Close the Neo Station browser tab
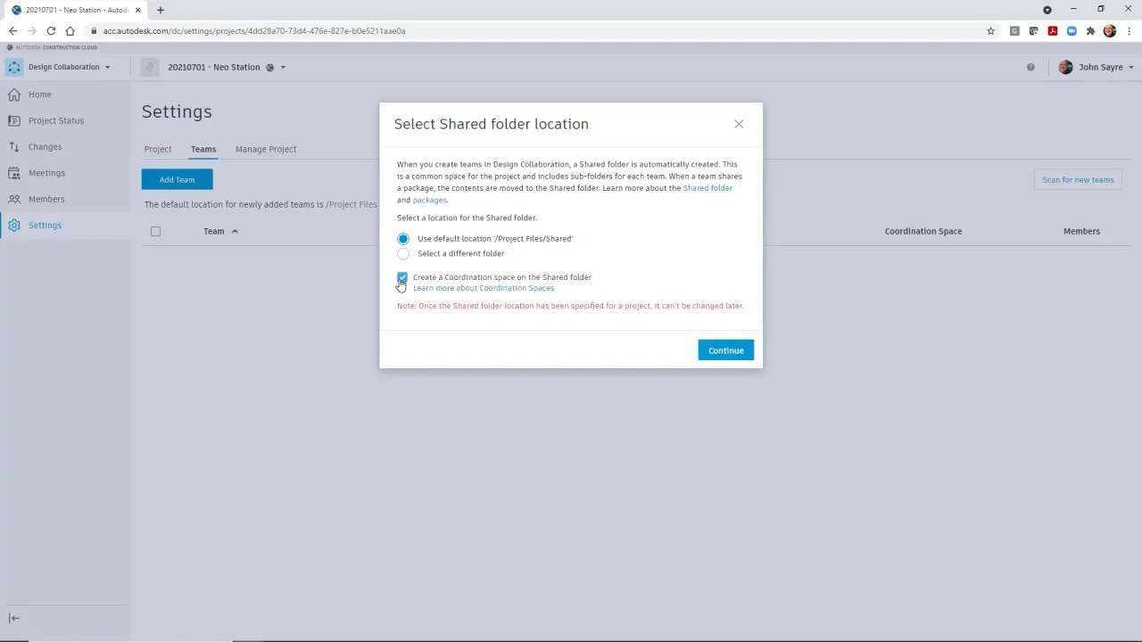1142x642 pixels. tap(138, 10)
